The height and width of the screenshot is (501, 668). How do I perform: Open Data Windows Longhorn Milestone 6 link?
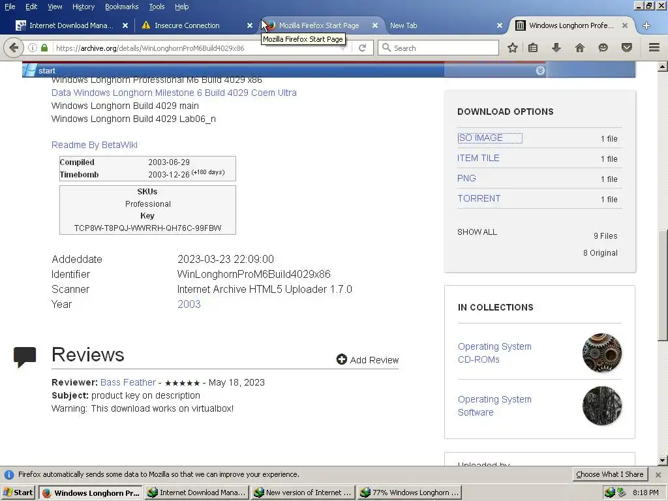click(174, 93)
